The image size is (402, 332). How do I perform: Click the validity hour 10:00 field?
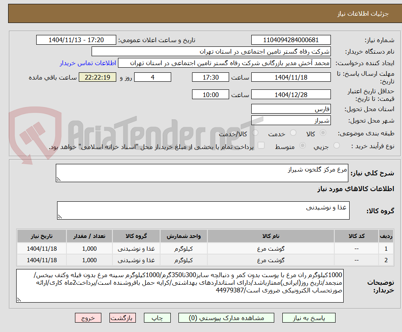[x=210, y=95]
